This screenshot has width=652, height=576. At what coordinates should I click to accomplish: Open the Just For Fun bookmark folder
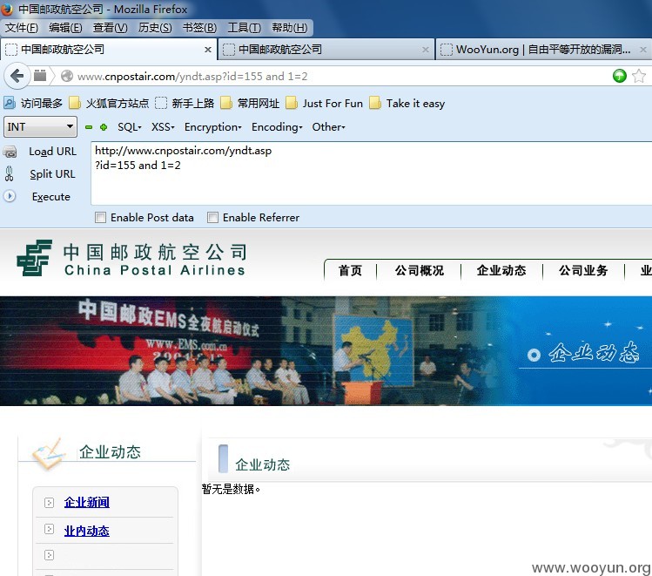click(x=325, y=103)
